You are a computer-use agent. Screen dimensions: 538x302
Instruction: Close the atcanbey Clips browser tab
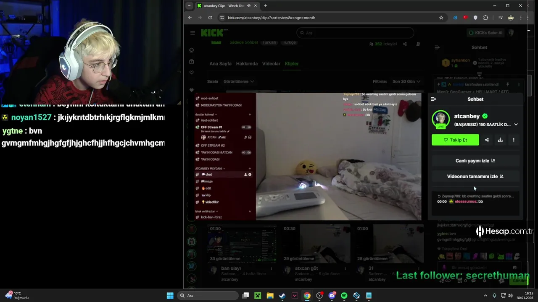(256, 6)
